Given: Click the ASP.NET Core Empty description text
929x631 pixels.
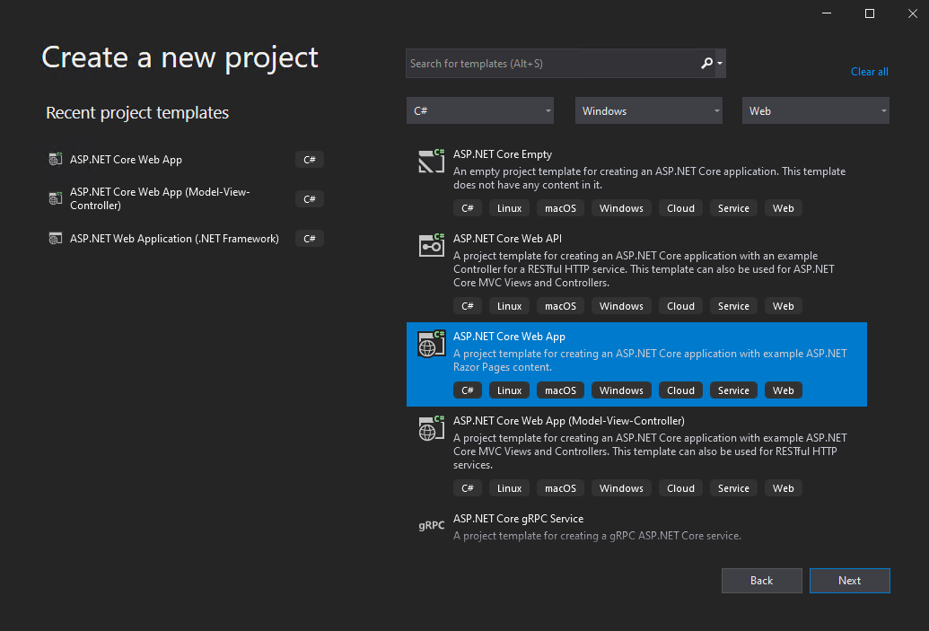Looking at the screenshot, I should click(x=649, y=178).
